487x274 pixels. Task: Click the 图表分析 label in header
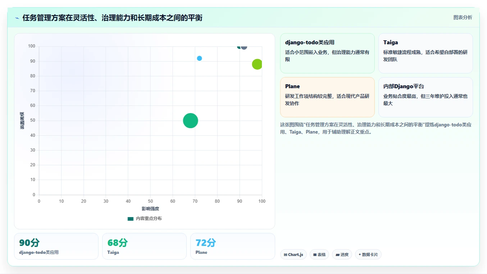click(463, 17)
